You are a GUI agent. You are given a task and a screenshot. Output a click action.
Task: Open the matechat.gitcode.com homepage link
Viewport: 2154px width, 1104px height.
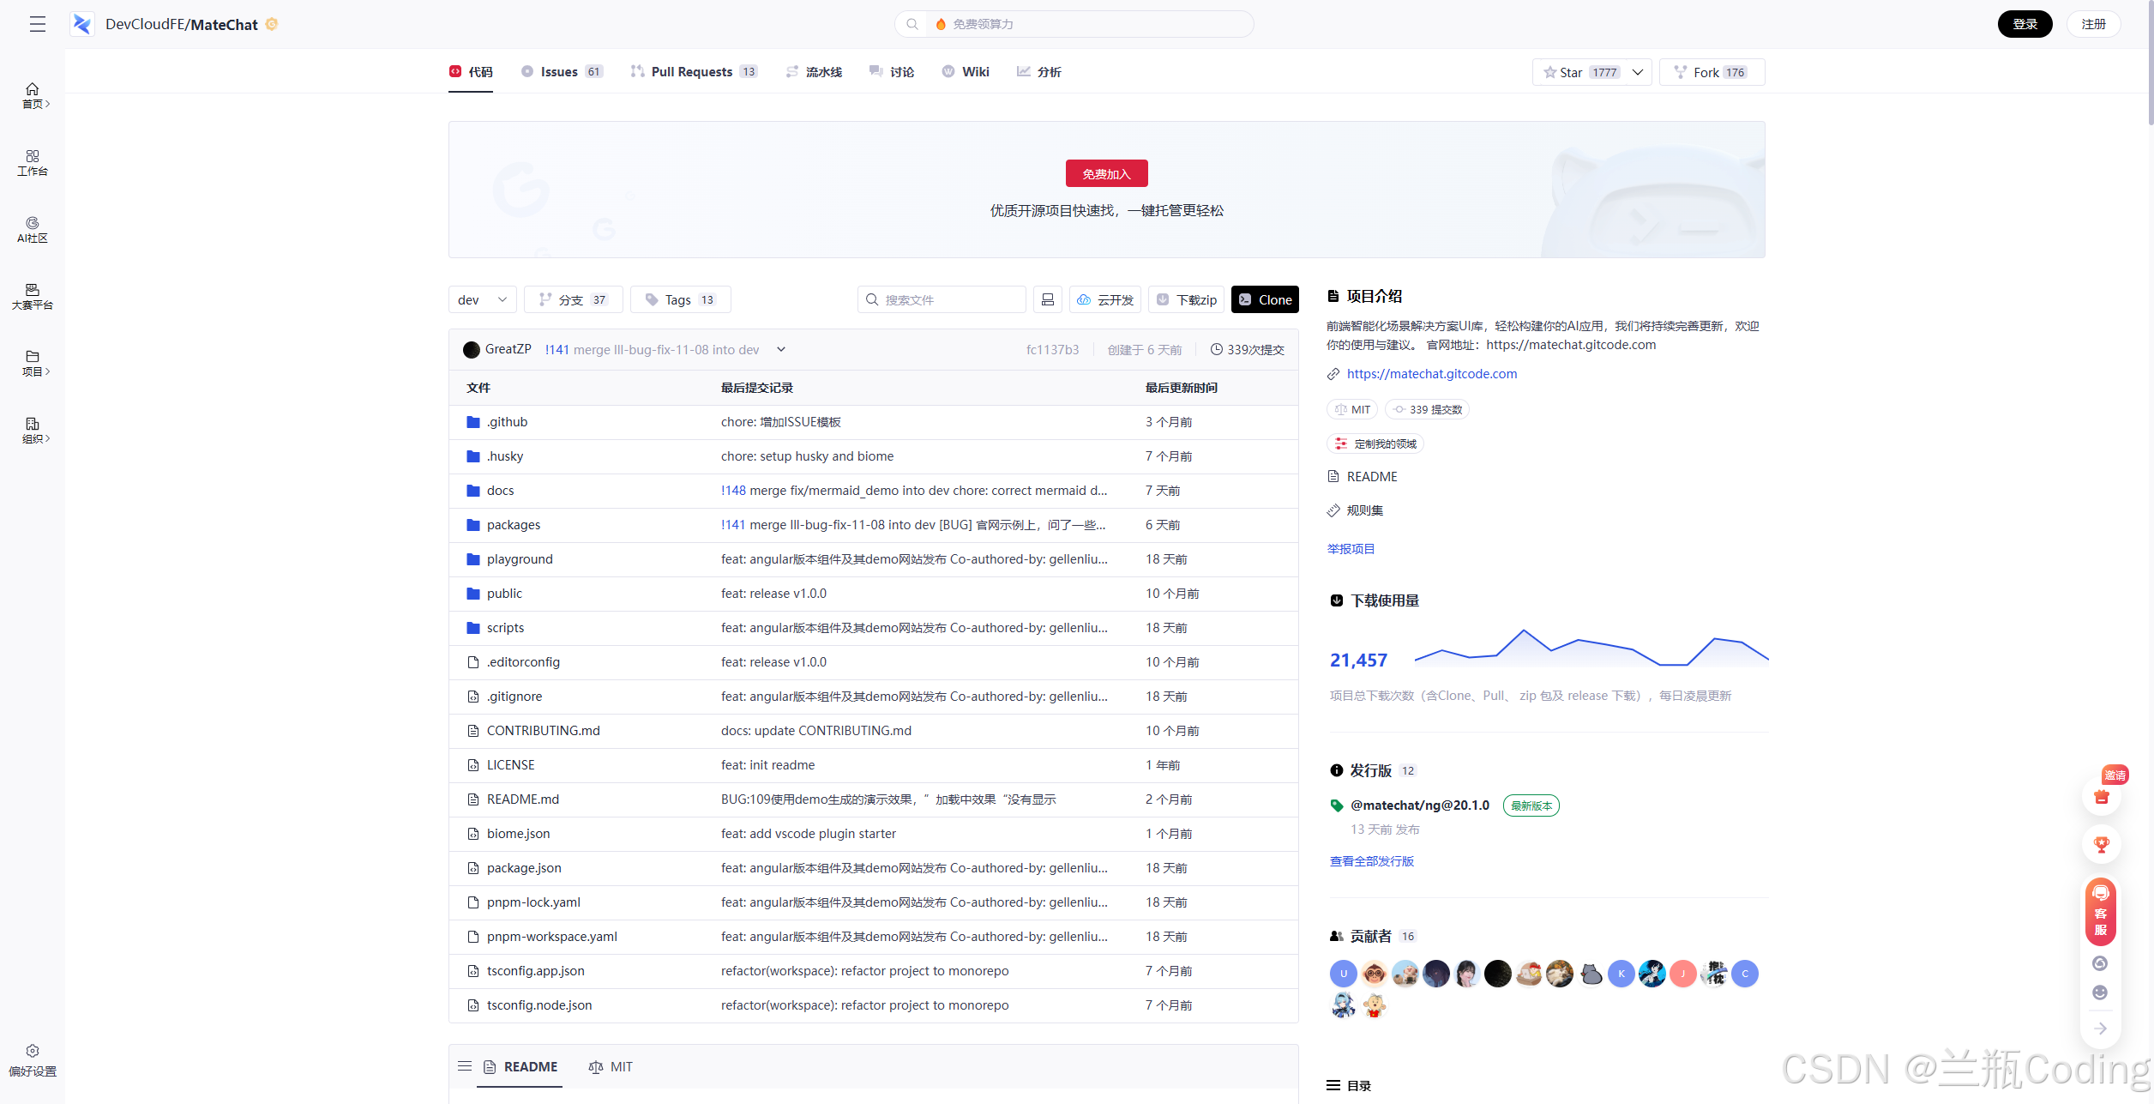(x=1431, y=374)
